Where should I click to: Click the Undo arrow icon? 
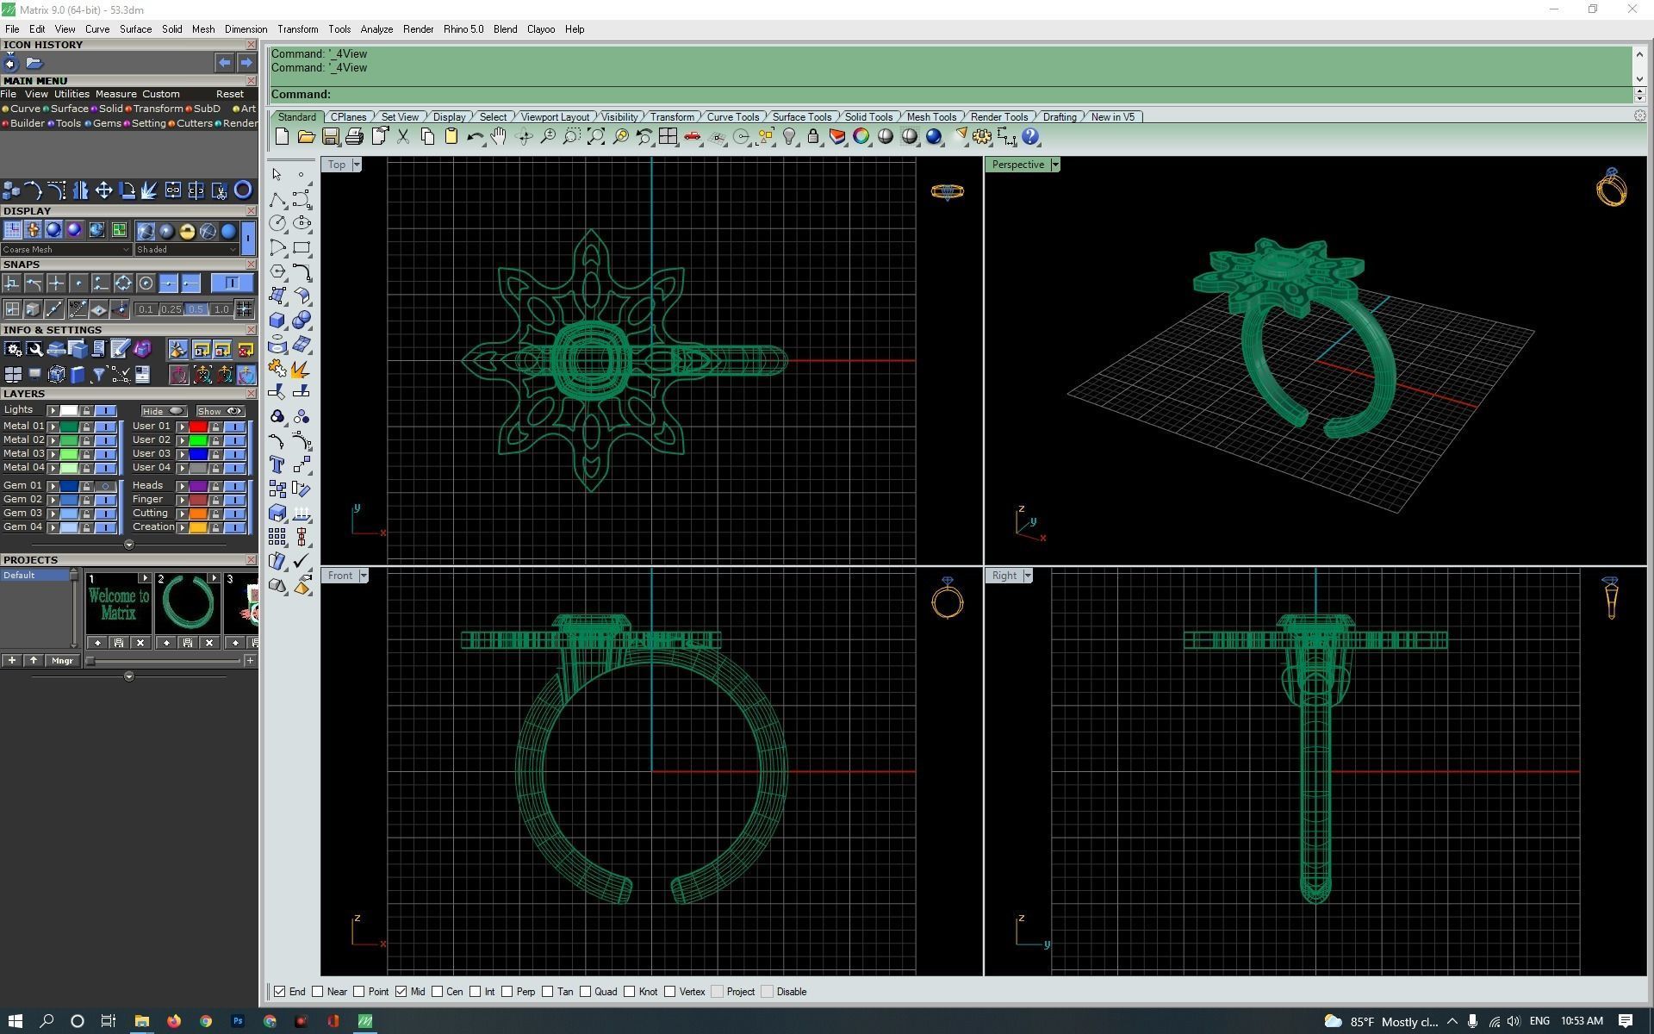tap(475, 137)
